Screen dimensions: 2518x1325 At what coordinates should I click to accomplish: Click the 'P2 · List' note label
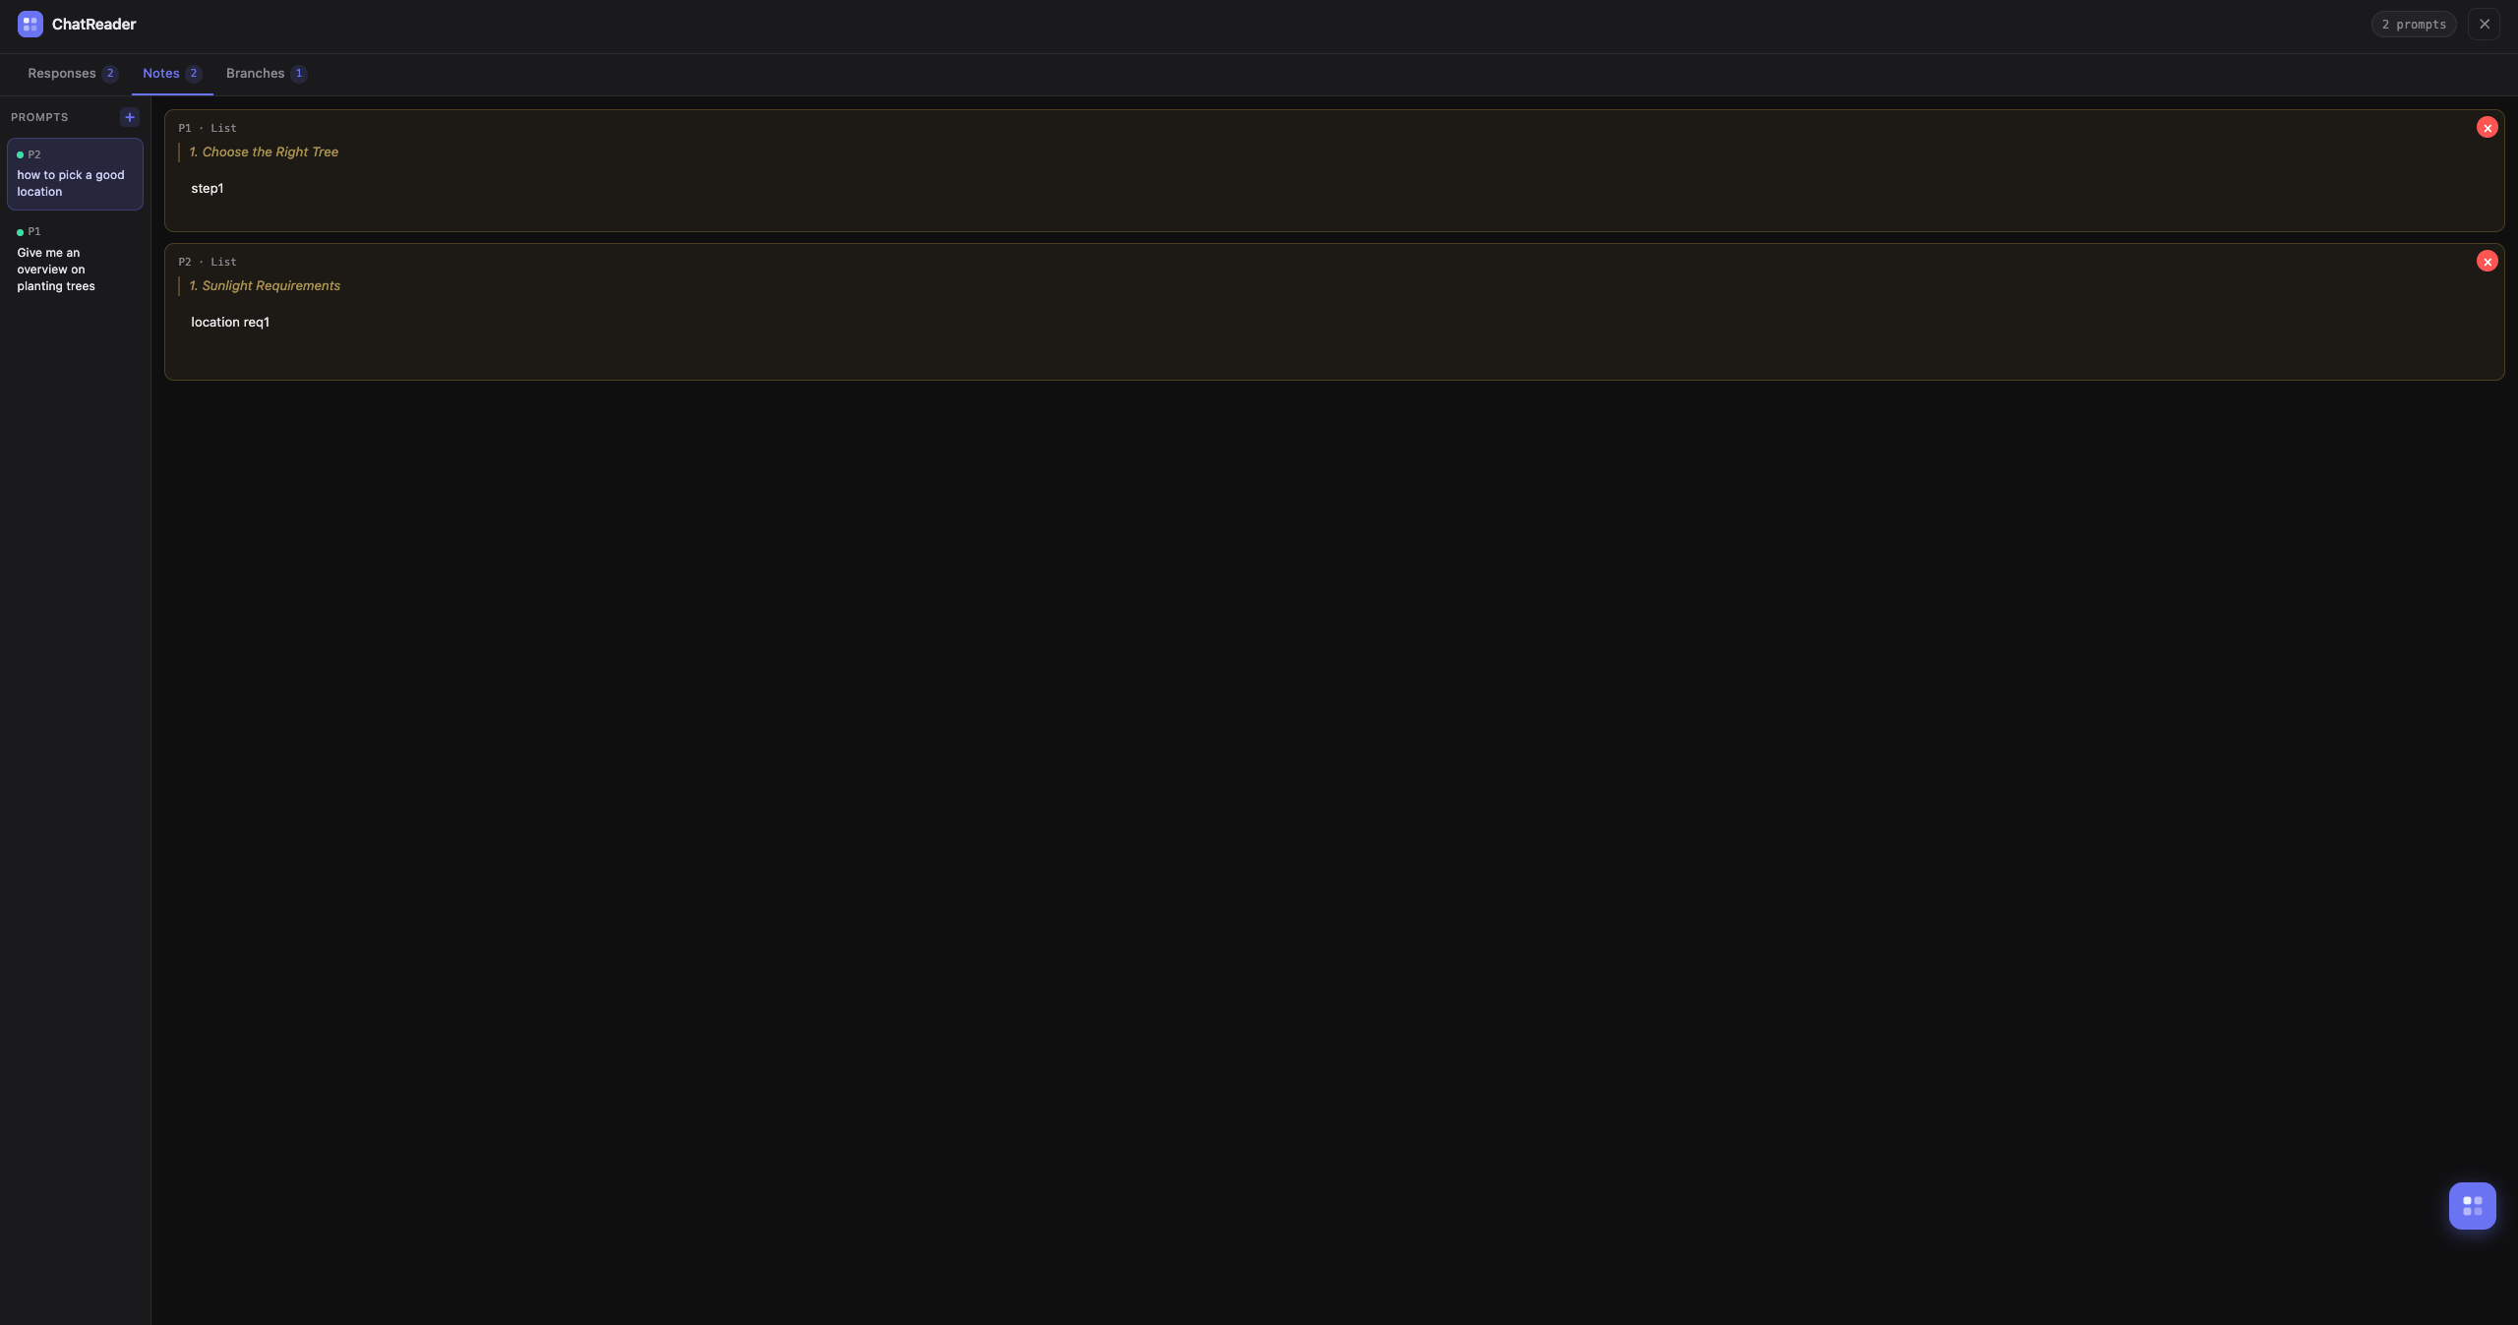(x=207, y=262)
